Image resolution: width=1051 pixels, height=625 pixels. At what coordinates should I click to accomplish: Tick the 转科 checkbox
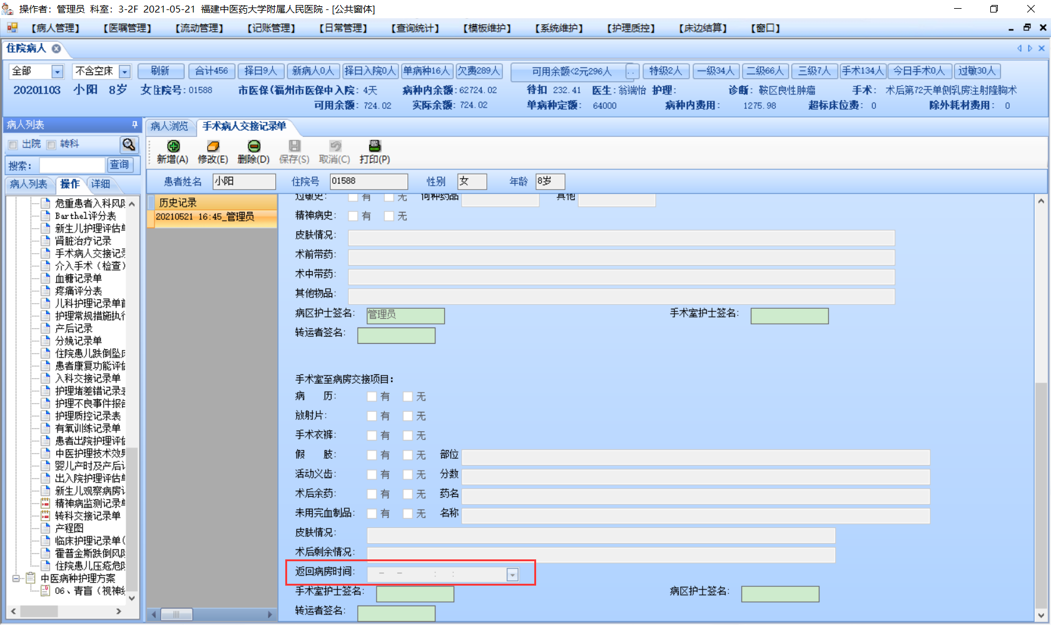pyautogui.click(x=51, y=145)
